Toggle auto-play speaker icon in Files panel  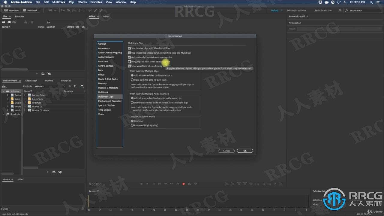pyautogui.click(x=49, y=73)
